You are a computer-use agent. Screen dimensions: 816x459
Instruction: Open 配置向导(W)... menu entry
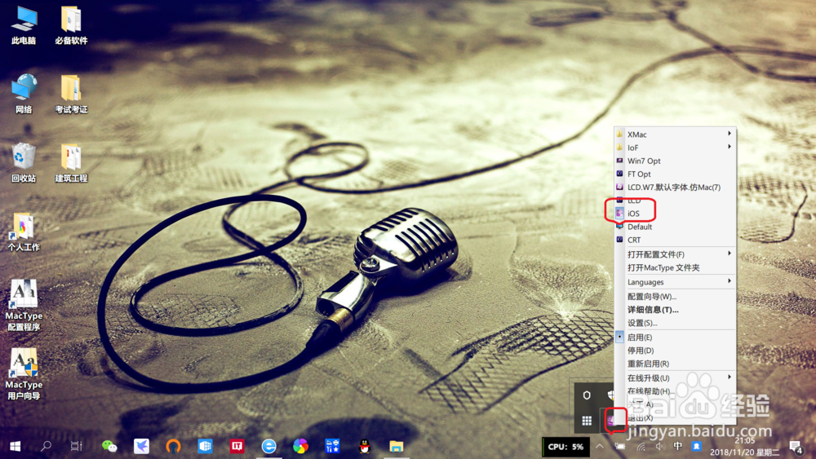coord(676,296)
